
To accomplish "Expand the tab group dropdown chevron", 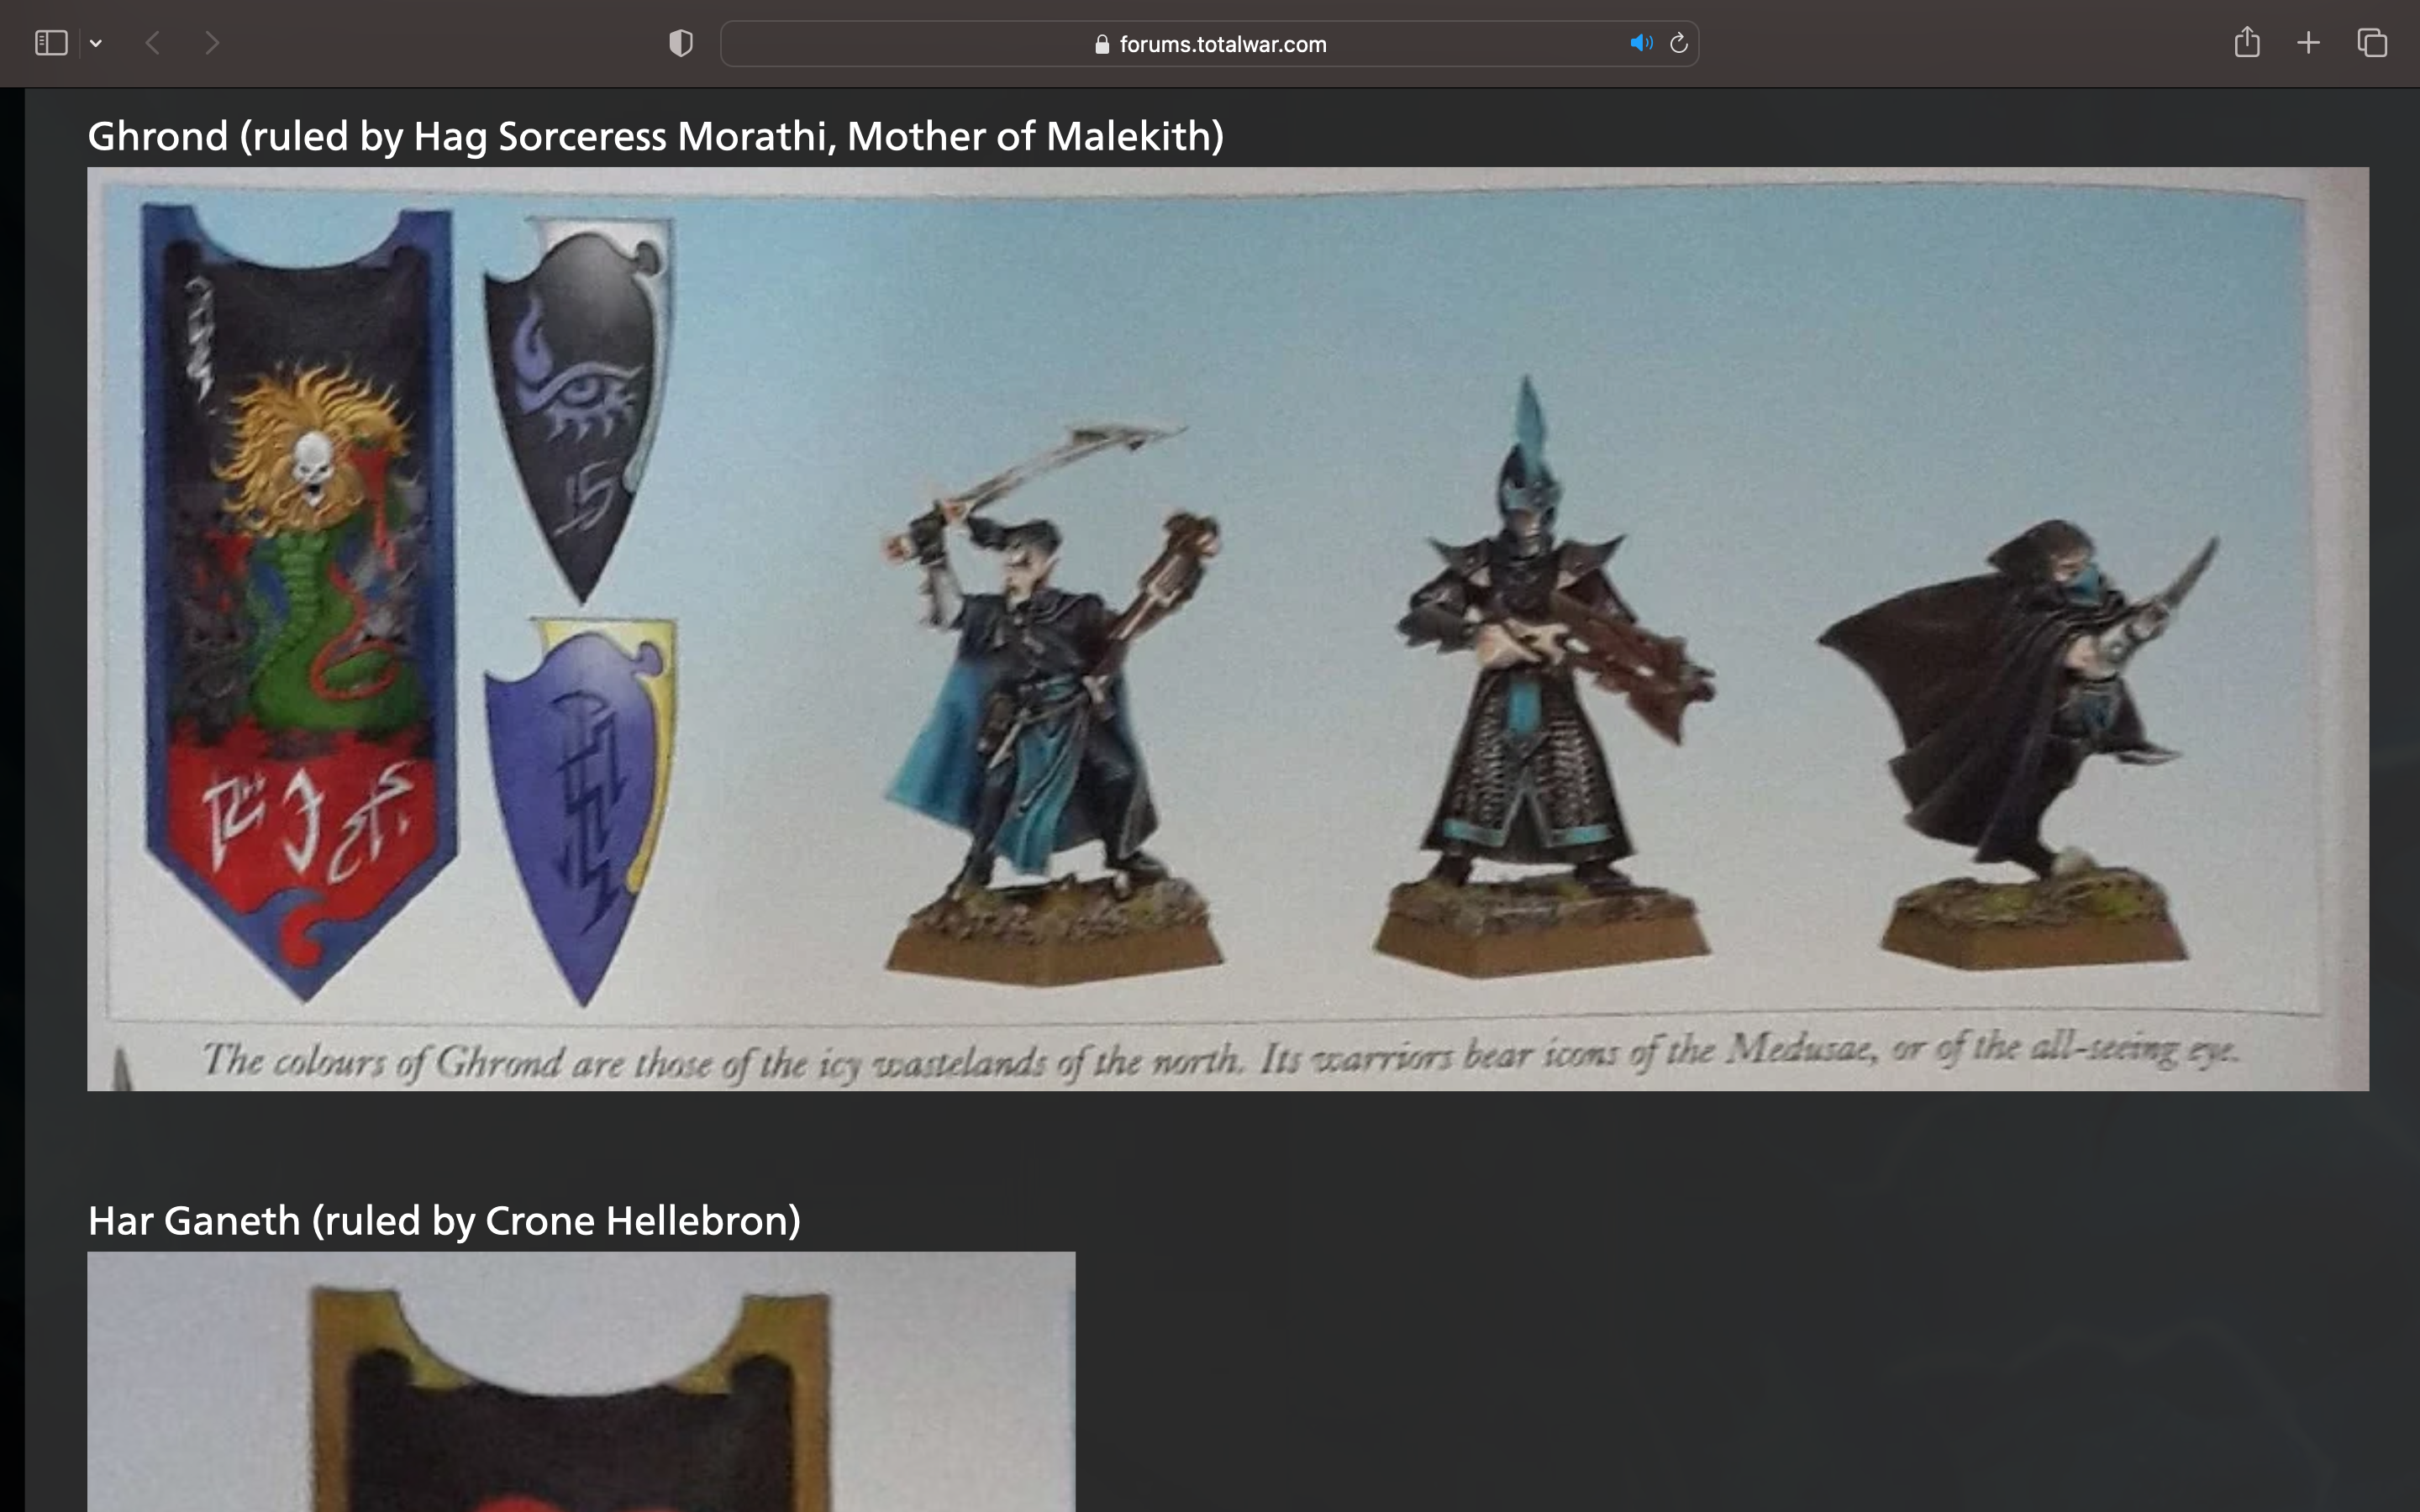I will [96, 43].
